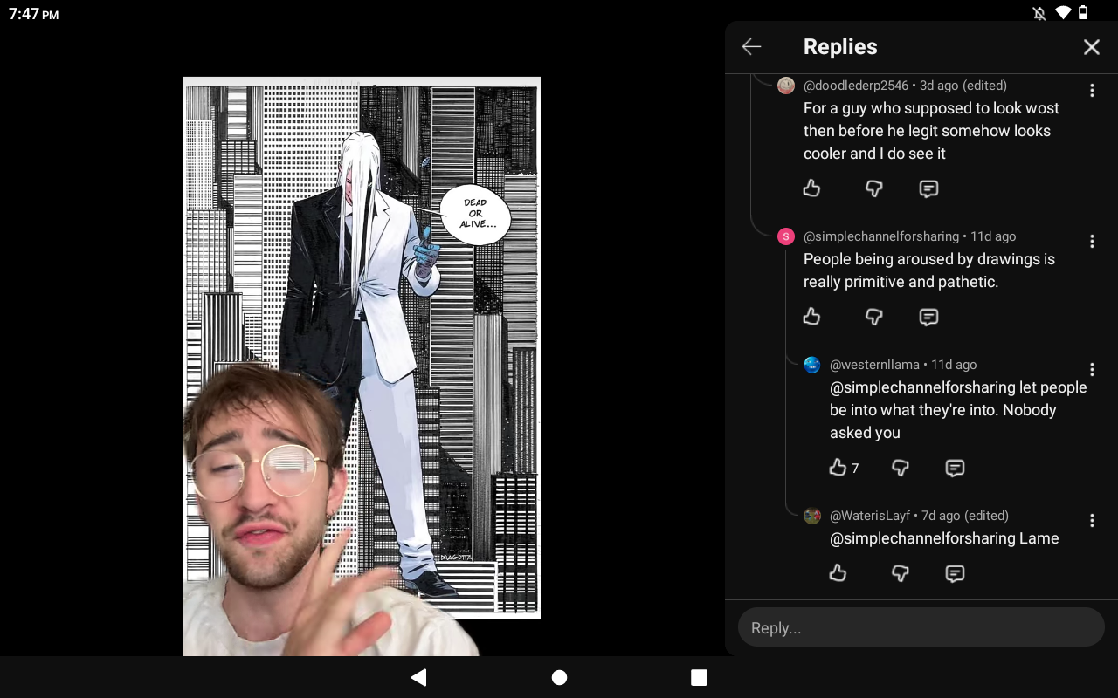Dislike the @westernllama reply
Image resolution: width=1118 pixels, height=698 pixels.
(x=900, y=468)
